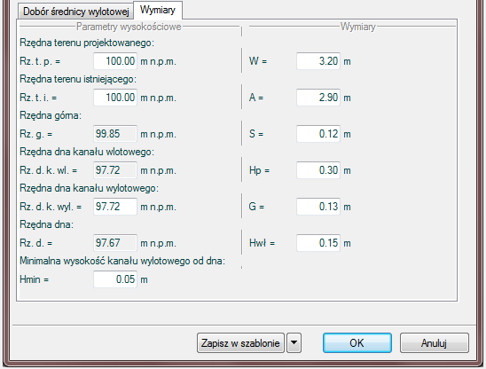The image size is (486, 369).
Task: Click the 'Rzędna terenu projektowanego:' label
Action: (x=87, y=43)
